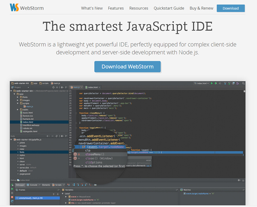Select favicon.ico in the project tree
This screenshot has height=207, width=257.
click(x=26, y=116)
